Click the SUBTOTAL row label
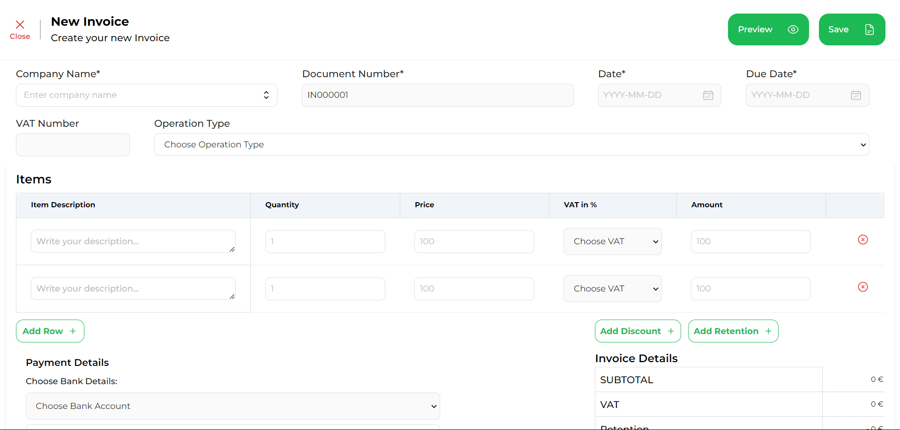 (627, 380)
